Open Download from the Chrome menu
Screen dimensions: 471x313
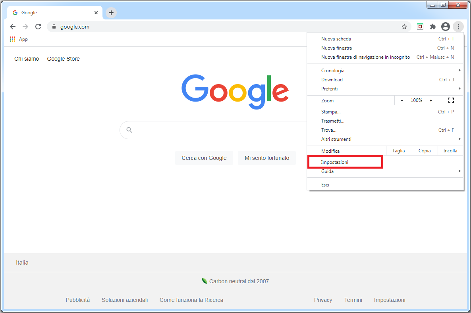pyautogui.click(x=385, y=80)
